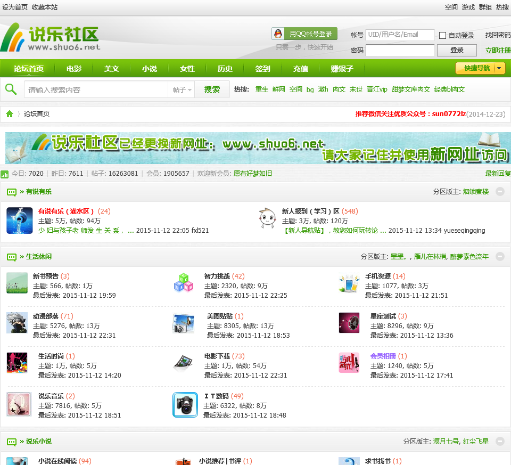The width and height of the screenshot is (511, 465).
Task: Click the 用QQ帐号登录 button
Action: point(304,34)
